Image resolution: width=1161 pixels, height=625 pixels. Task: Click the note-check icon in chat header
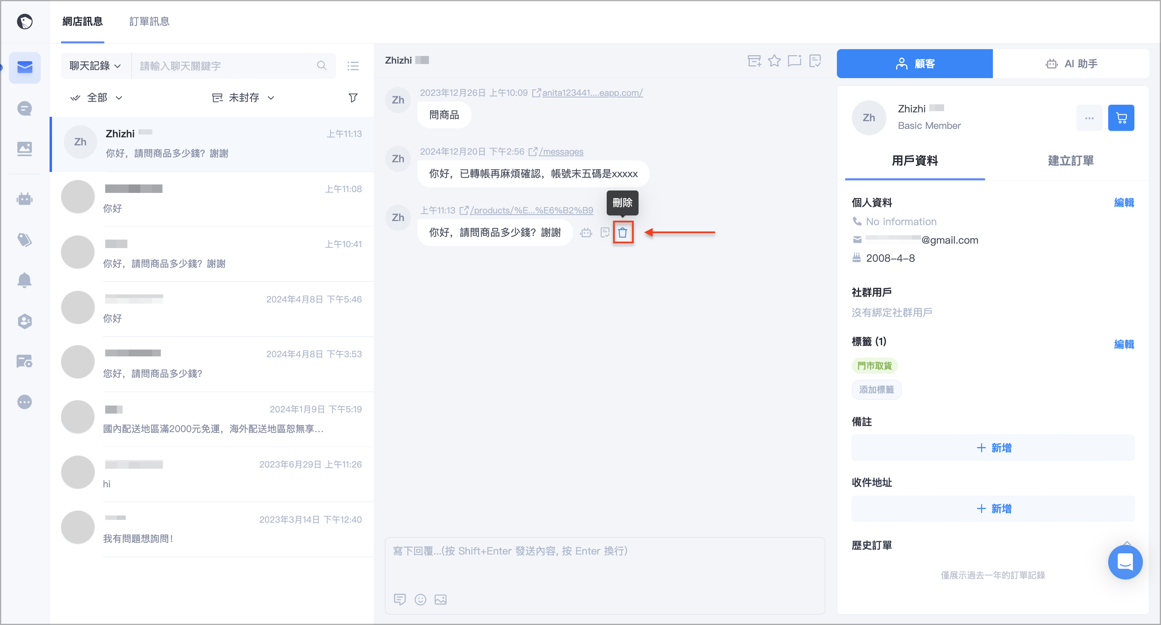coord(815,61)
